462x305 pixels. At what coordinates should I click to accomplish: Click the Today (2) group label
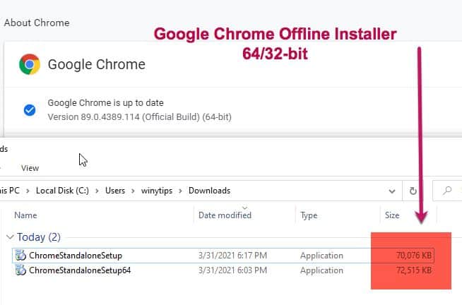pyautogui.click(x=39, y=237)
